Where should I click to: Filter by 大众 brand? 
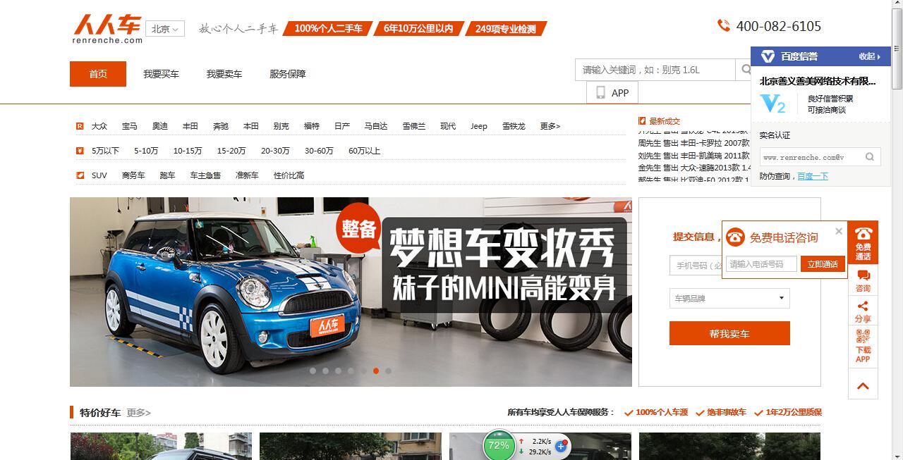(99, 126)
